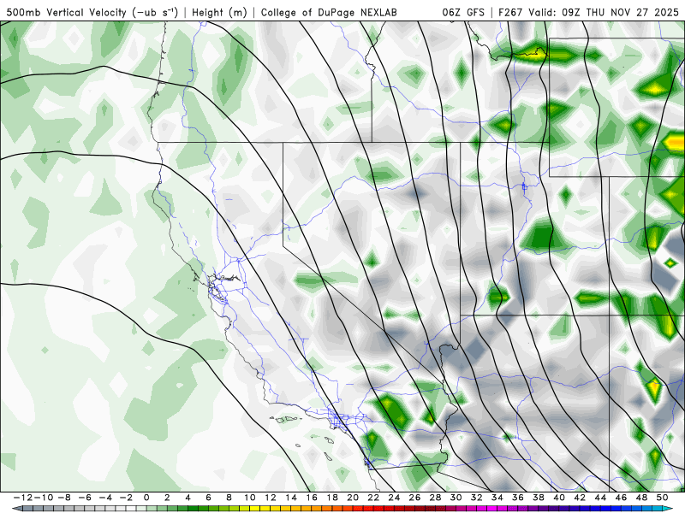Click 'Valid: 09Z THU NOV 27 2025' text
Image resolution: width=685 pixels, height=513 pixels.
604,12
